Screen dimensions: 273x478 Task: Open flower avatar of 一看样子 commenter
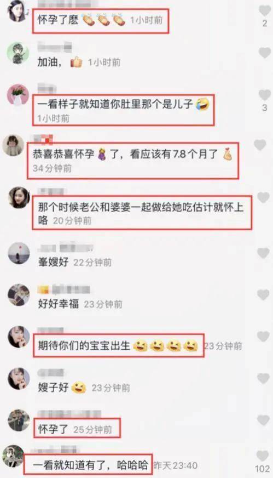tap(18, 95)
